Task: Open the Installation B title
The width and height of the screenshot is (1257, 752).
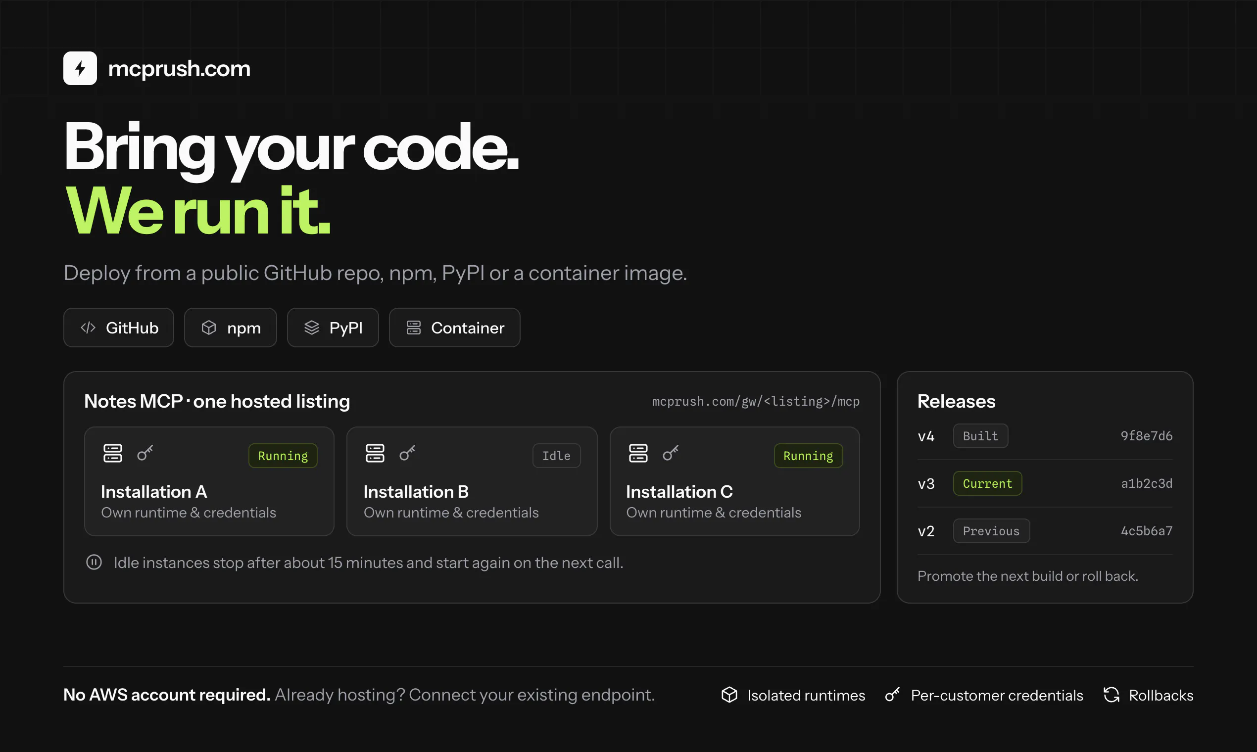Action: (x=416, y=492)
